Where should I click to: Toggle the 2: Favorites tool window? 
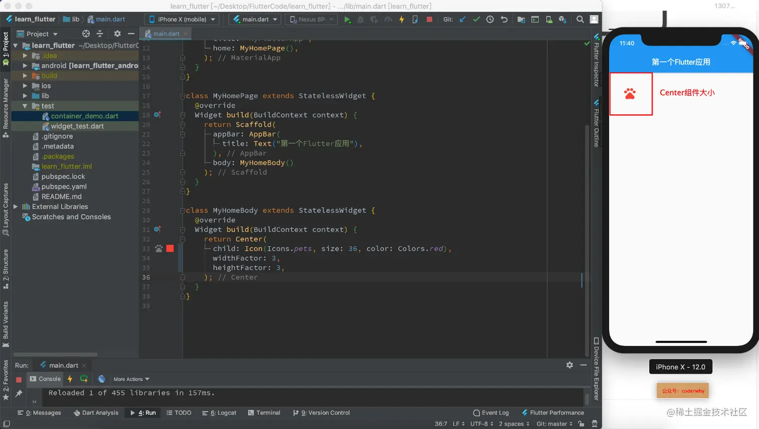click(6, 380)
